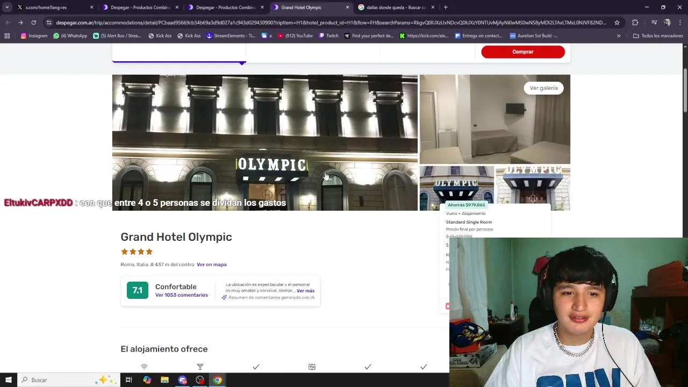
Task: Click the Grand Hotel Olympic heading
Action: (x=176, y=237)
